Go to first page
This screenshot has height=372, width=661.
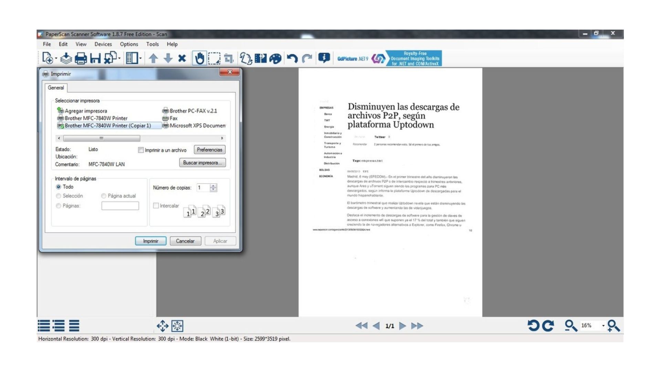[361, 325]
